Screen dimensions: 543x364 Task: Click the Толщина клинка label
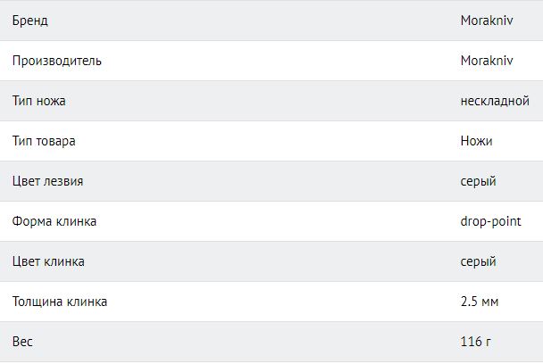(x=60, y=302)
